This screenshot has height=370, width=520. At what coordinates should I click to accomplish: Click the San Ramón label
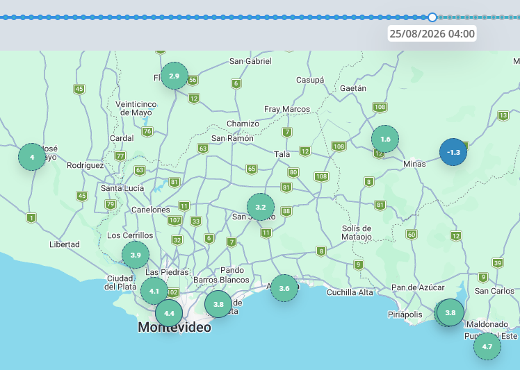(x=232, y=138)
